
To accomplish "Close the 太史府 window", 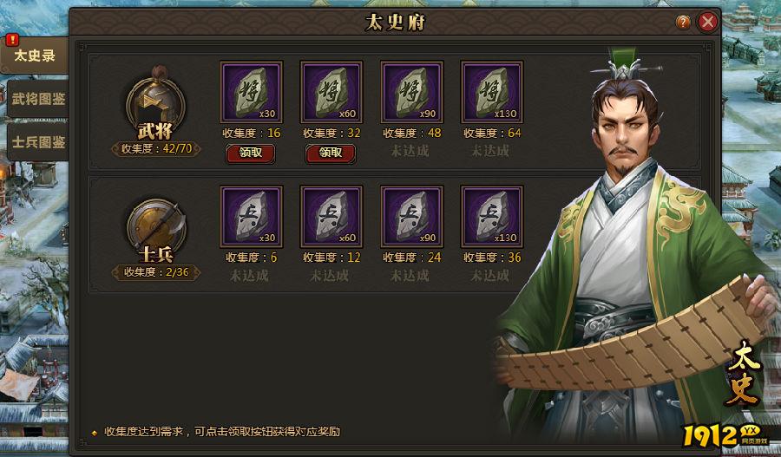I will tap(708, 22).
